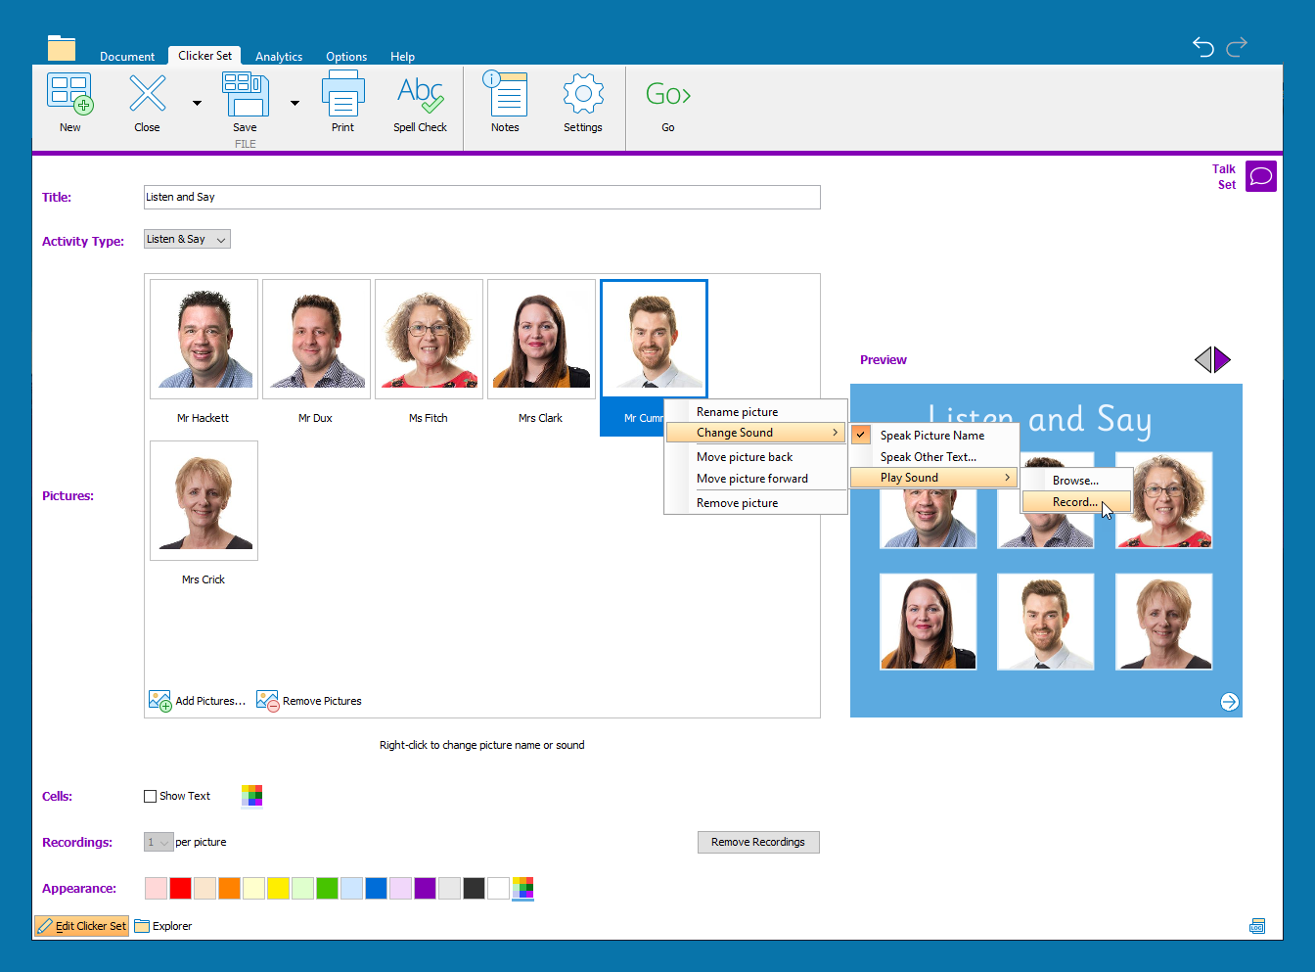This screenshot has height=972, width=1315.
Task: Open the Notes tool
Action: tap(505, 95)
